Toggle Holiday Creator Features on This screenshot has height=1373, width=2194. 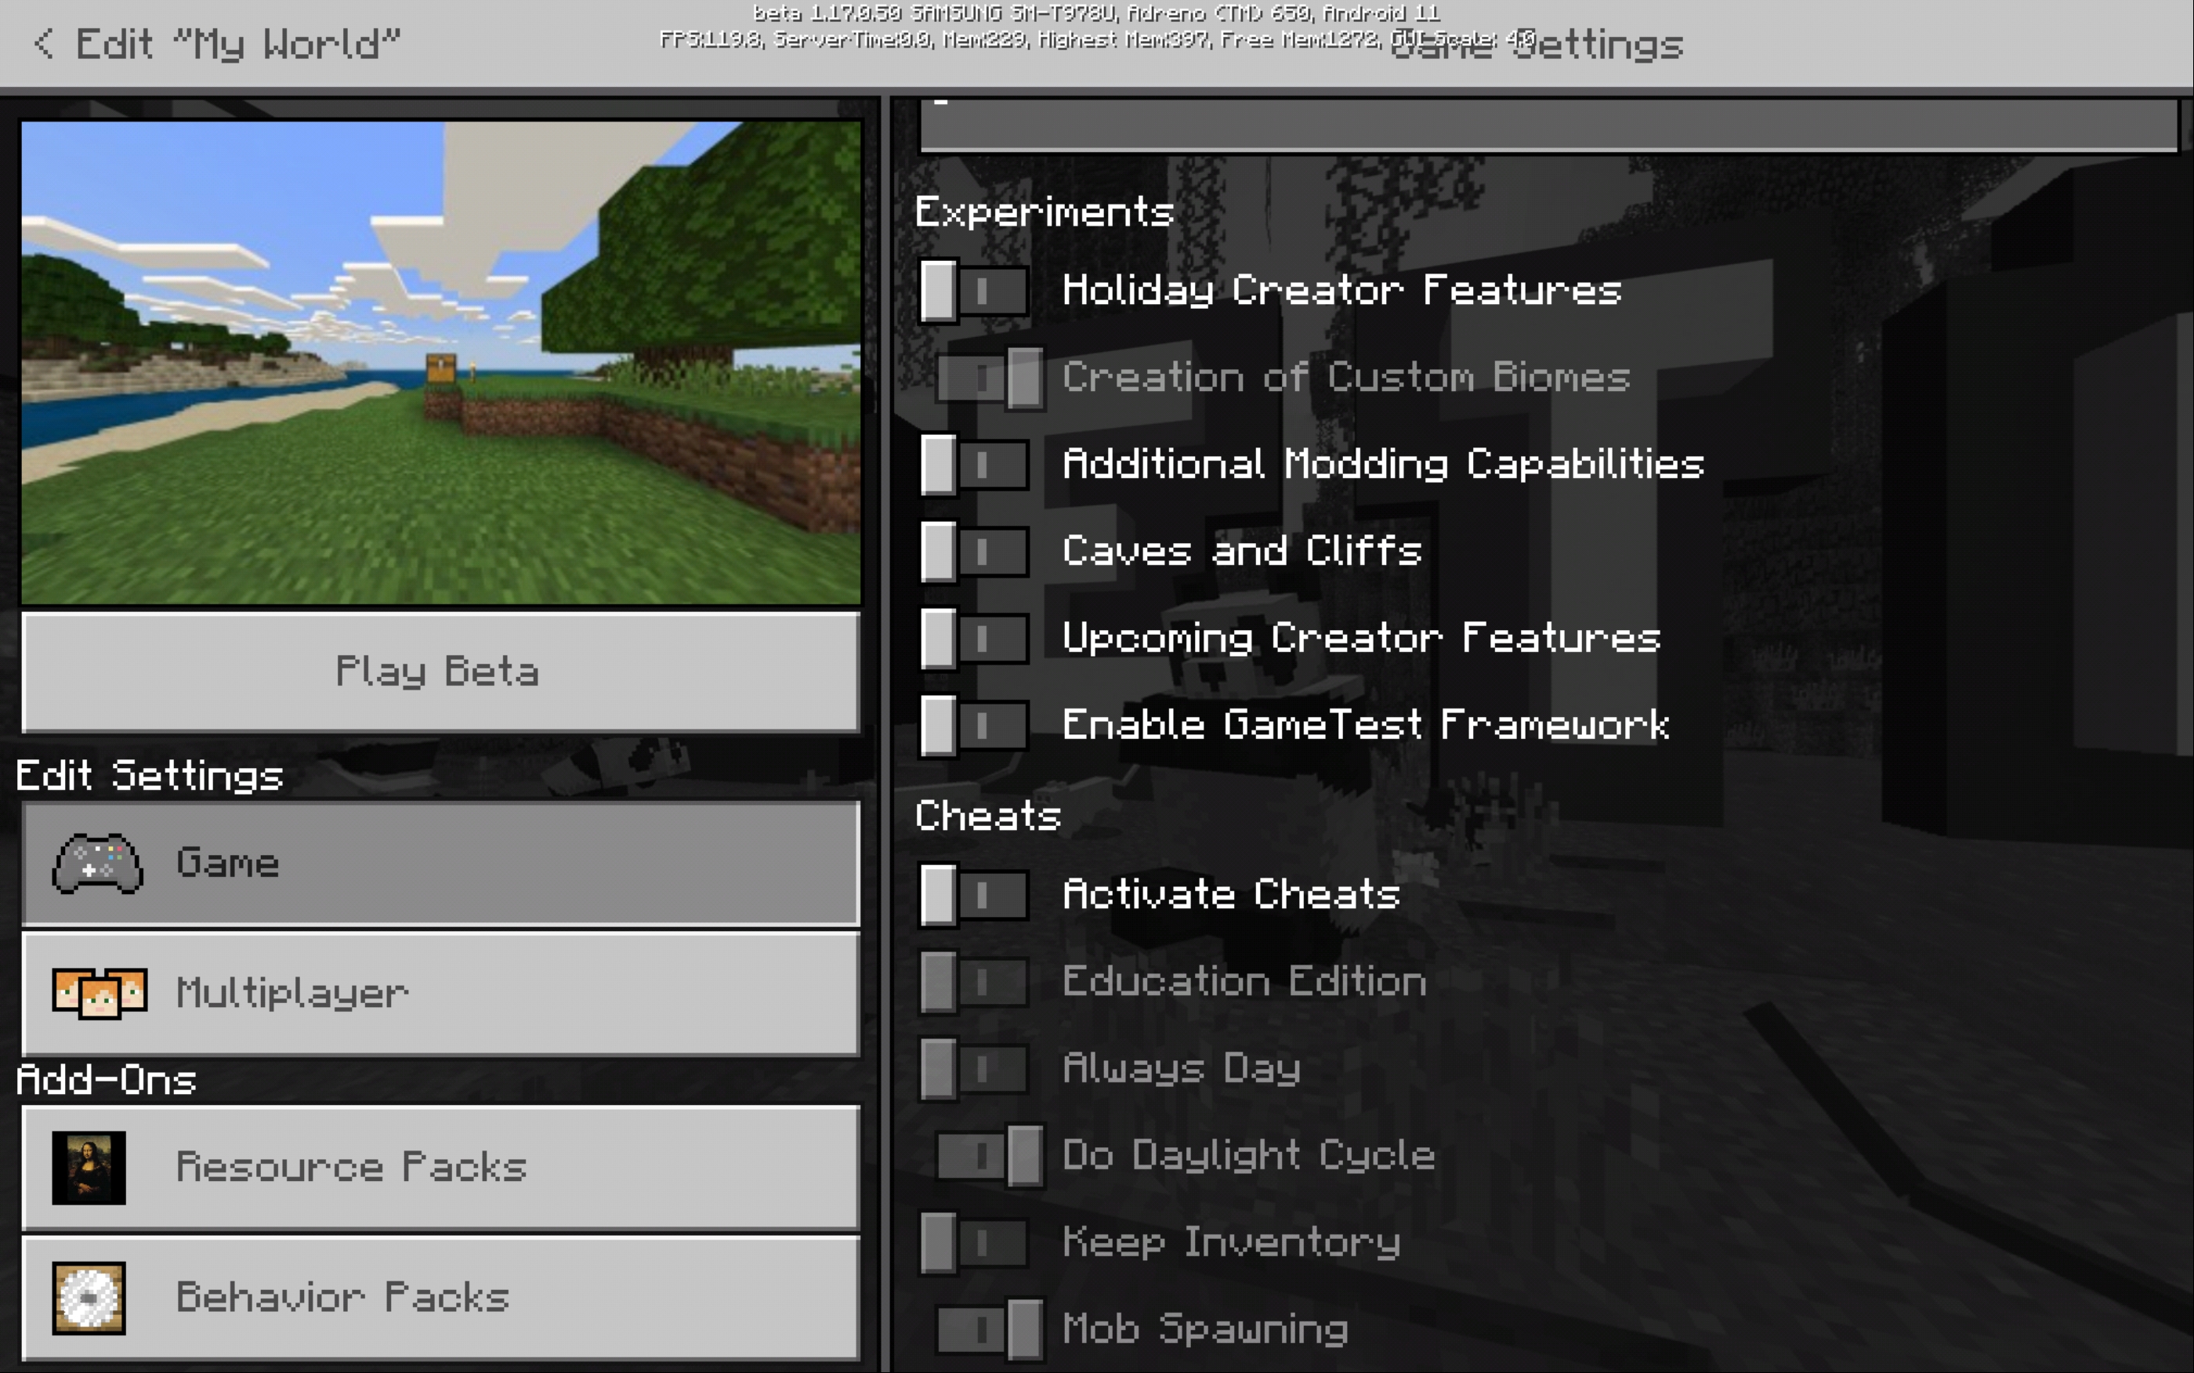[974, 292]
